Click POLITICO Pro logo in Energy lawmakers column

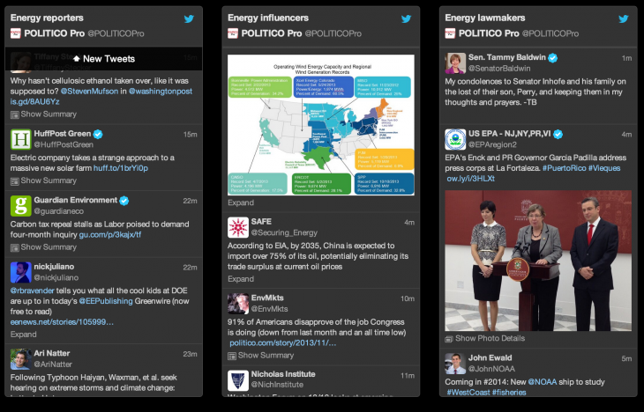coord(450,33)
